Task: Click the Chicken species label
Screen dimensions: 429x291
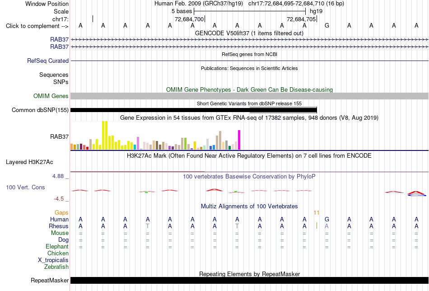Action: [x=58, y=253]
